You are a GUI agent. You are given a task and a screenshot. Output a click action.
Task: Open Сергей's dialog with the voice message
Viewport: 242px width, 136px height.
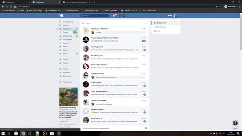coord(115,102)
